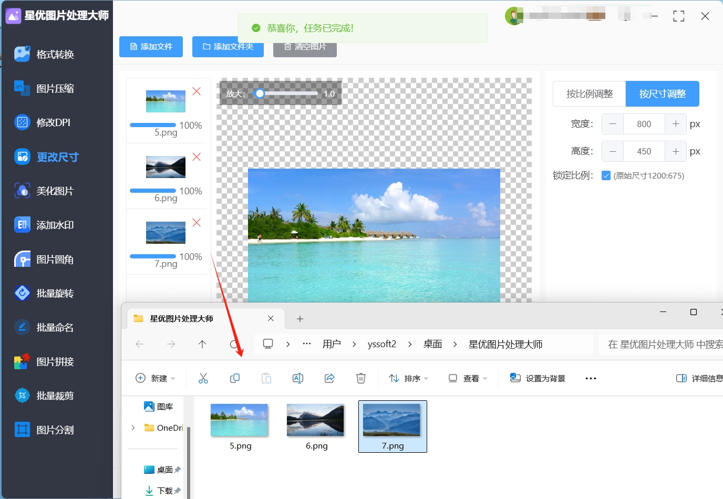Click 图库 in Explorer navigation pane
Viewport: 723px width, 499px height.
[158, 407]
